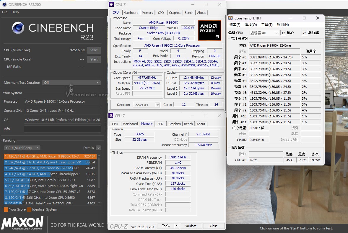This screenshot has width=348, height=233.
Task: Click the CPU-Z icon in lower window title
Action: (111, 116)
